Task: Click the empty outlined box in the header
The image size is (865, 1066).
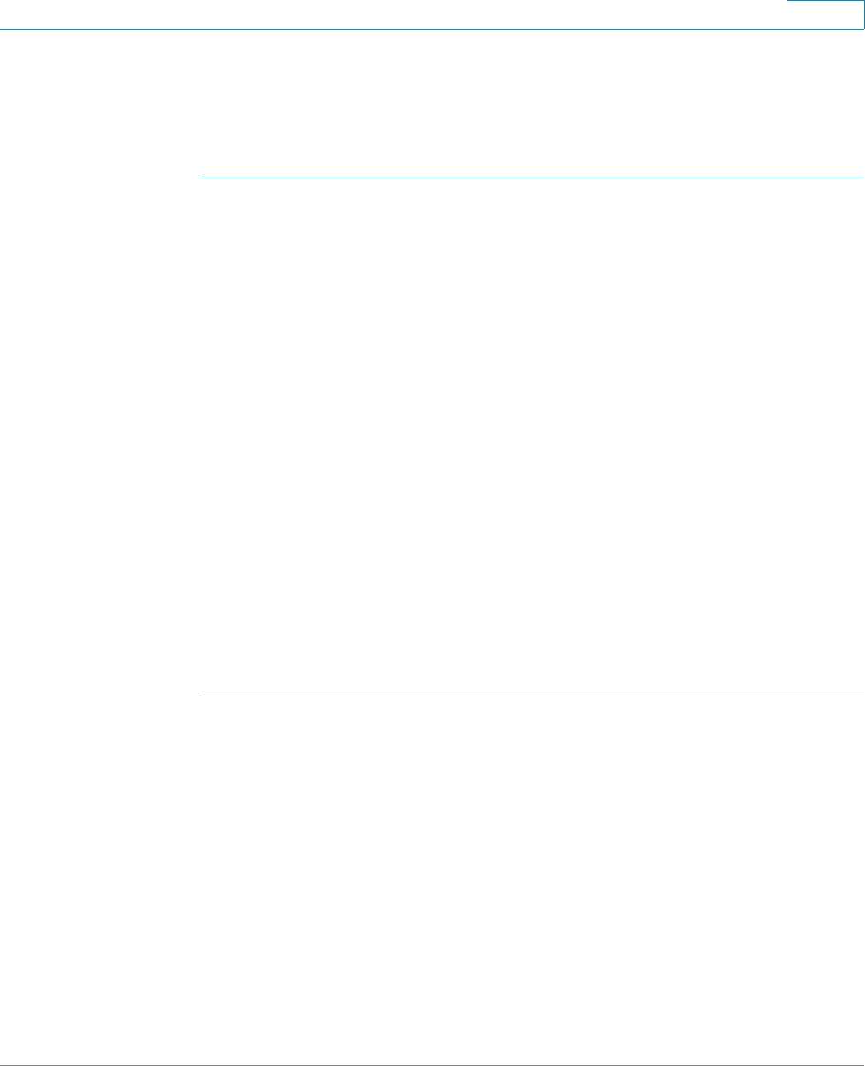Action: pos(825,14)
